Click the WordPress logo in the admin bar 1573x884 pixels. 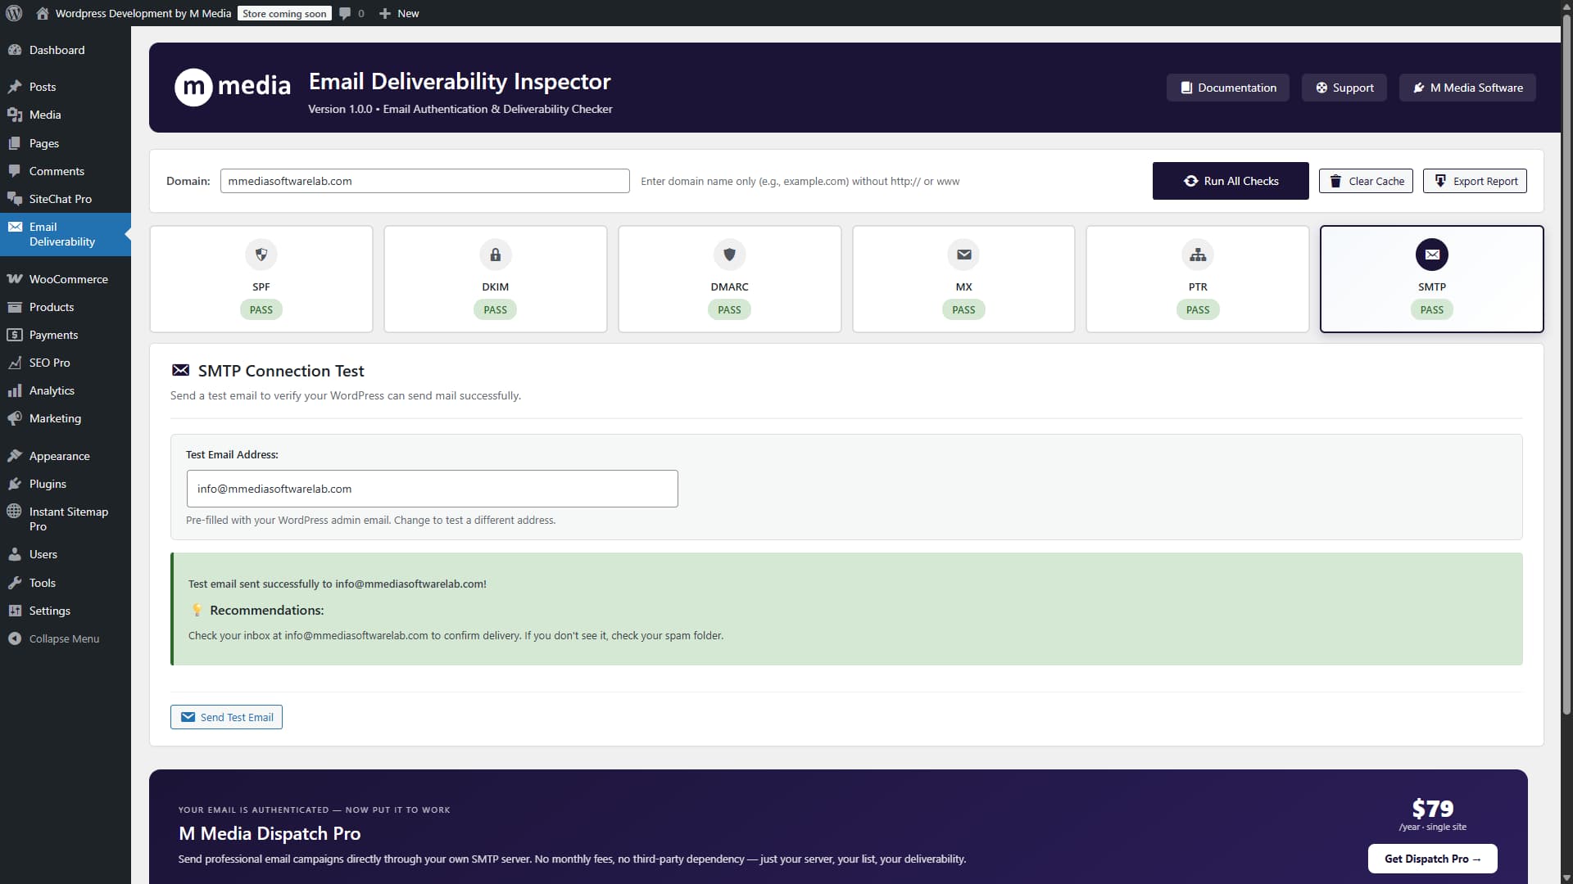click(13, 13)
